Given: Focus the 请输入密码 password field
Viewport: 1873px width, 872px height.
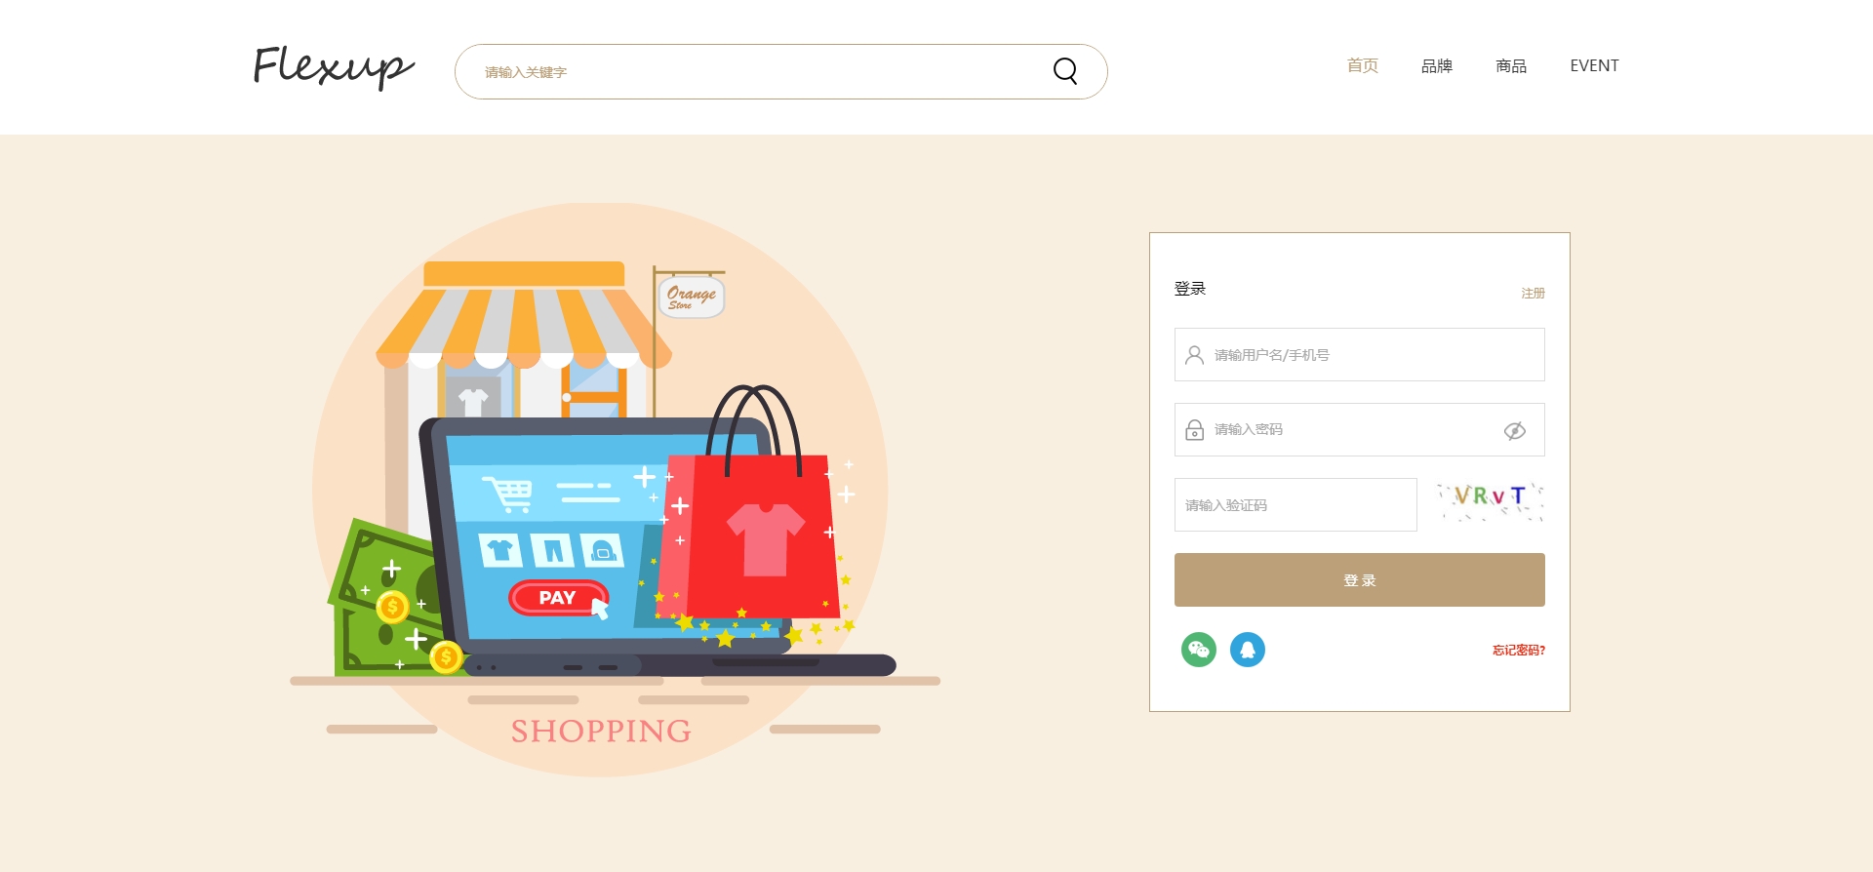Looking at the screenshot, I should (x=1360, y=430).
